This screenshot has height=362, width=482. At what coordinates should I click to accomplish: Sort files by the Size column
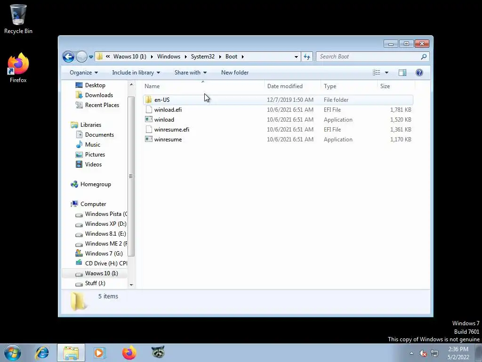point(396,86)
